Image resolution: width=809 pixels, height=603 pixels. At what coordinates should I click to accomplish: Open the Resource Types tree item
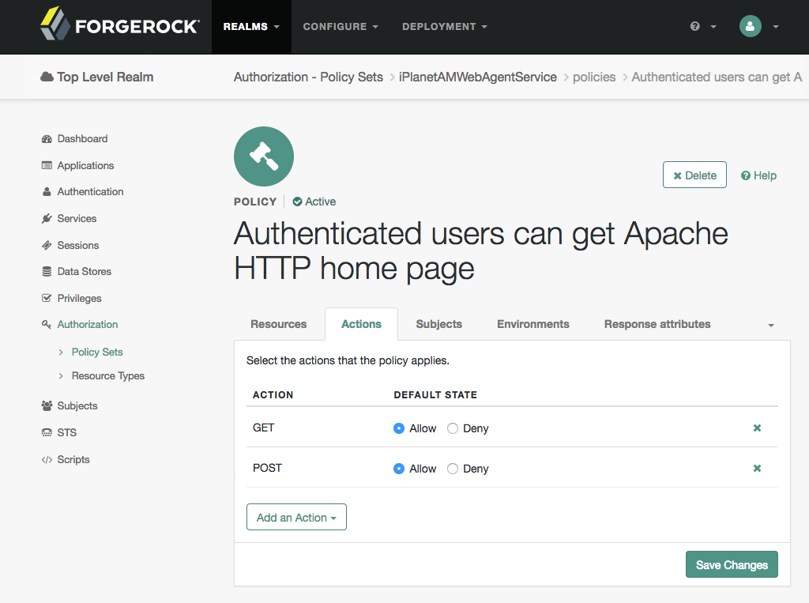click(107, 376)
